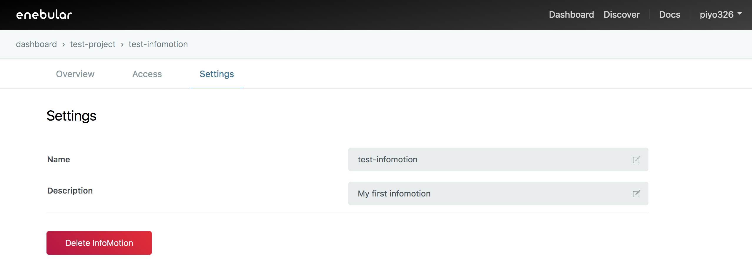Viewport: 752px width, 270px height.
Task: Click the enebular logo
Action: tap(44, 15)
